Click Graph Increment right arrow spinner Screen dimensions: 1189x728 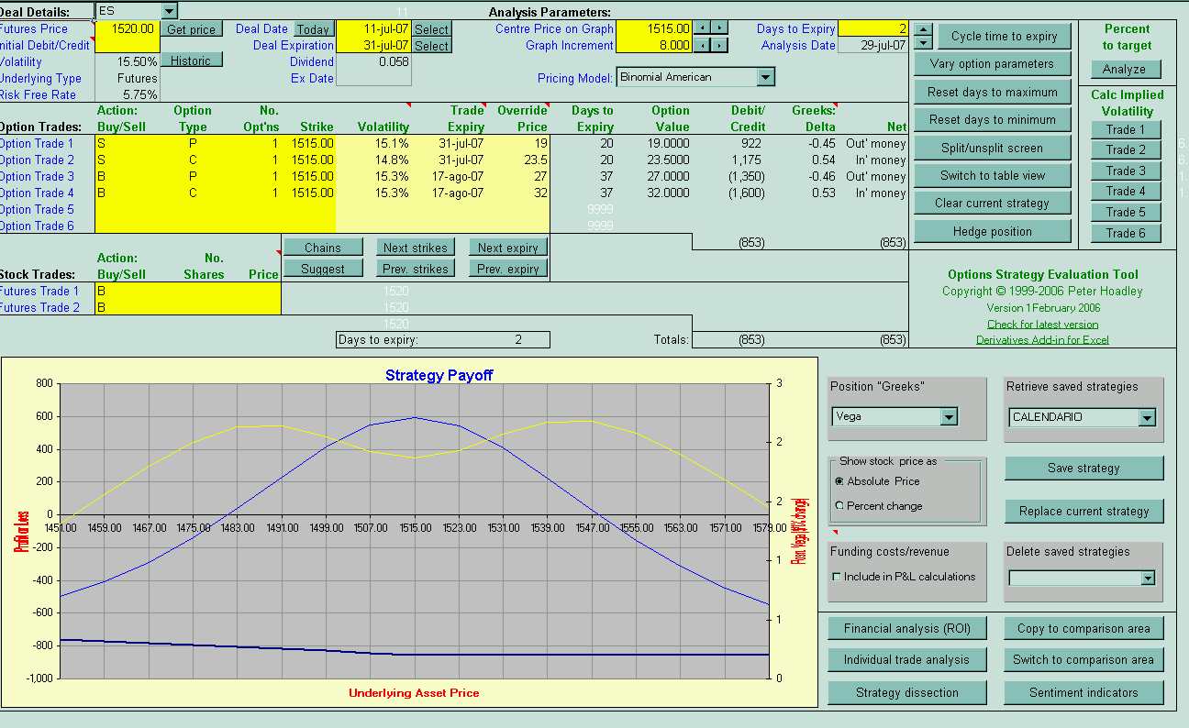(720, 45)
